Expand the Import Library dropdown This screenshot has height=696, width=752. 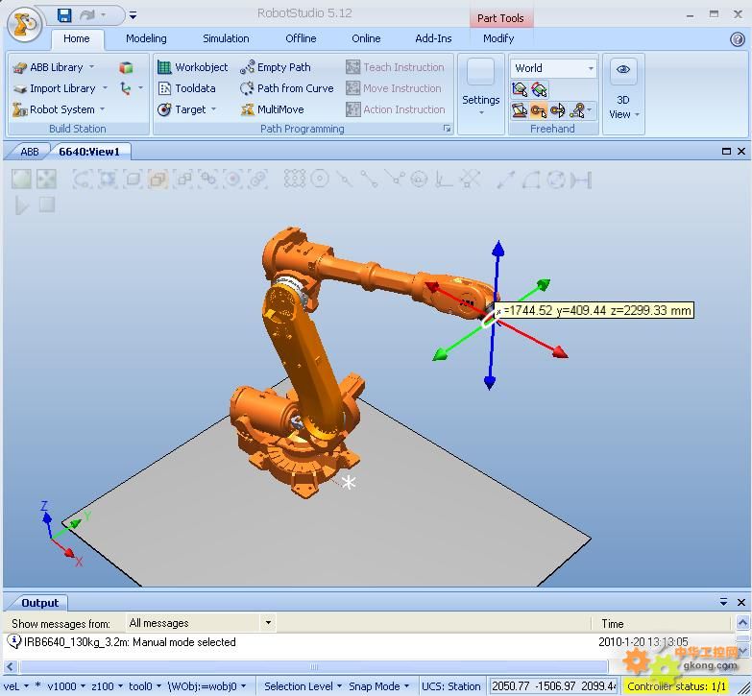click(x=105, y=88)
